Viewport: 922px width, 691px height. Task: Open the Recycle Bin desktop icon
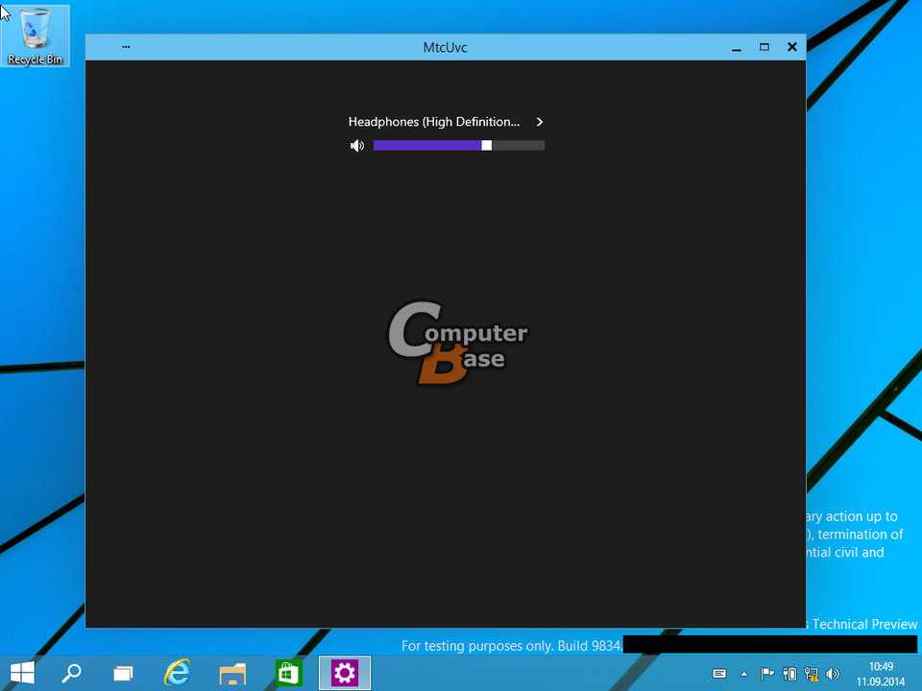[x=36, y=36]
